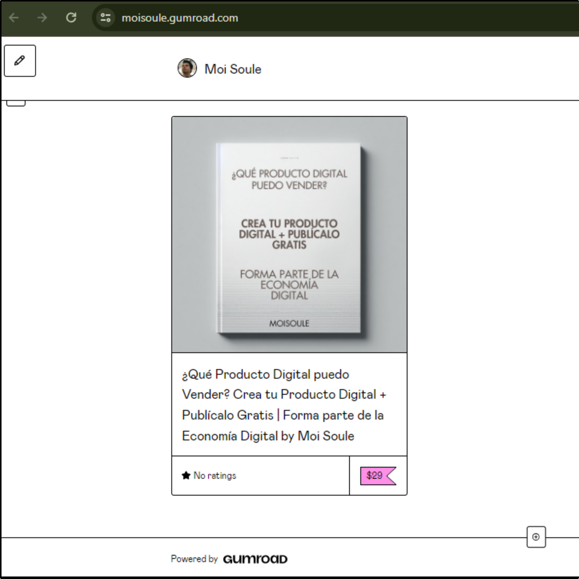Screen dimensions: 579x579
Task: Open the Gumroad logo link
Action: pos(255,559)
